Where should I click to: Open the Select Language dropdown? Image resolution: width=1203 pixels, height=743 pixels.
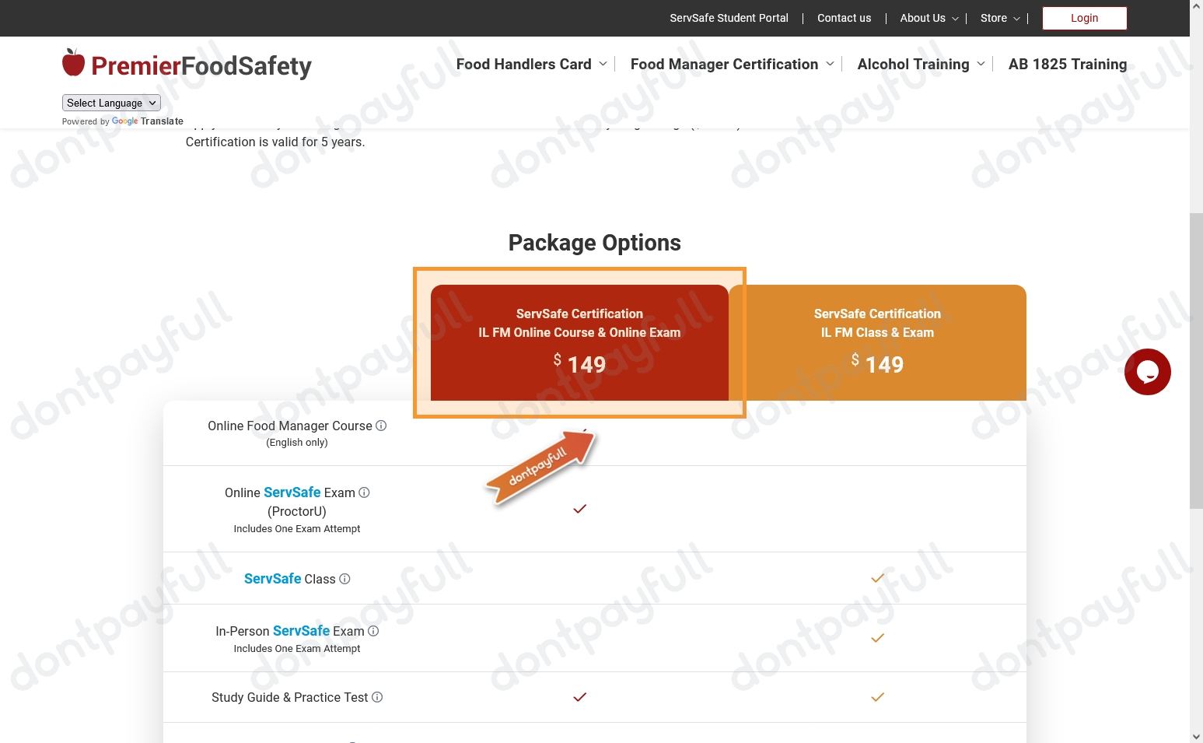(x=110, y=103)
